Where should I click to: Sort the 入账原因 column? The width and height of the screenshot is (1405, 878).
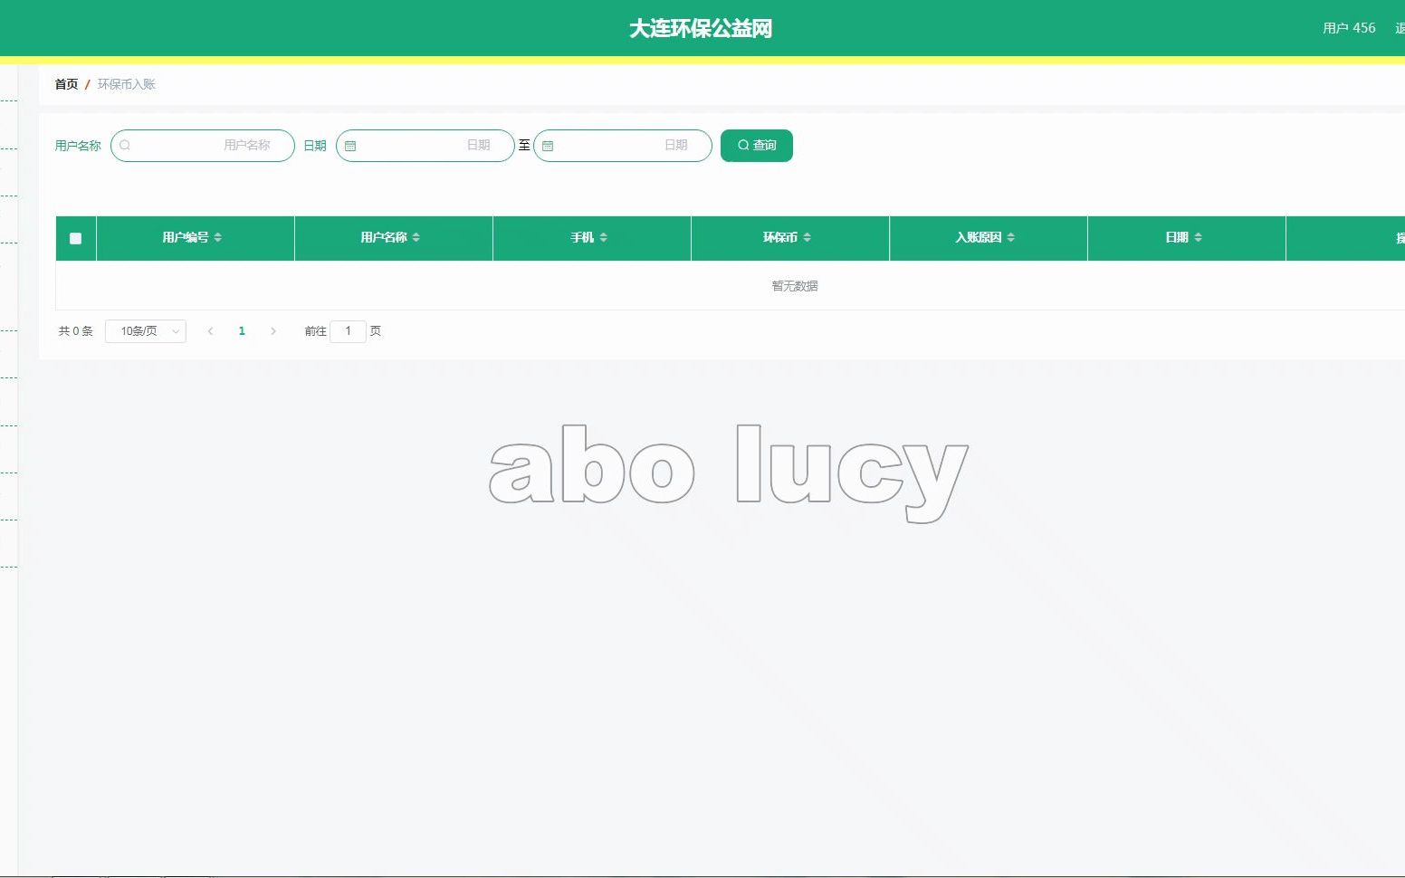click(x=1011, y=237)
